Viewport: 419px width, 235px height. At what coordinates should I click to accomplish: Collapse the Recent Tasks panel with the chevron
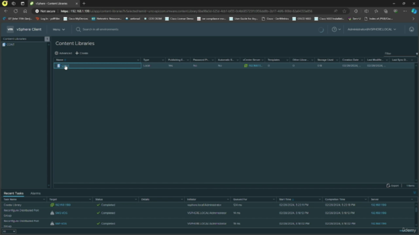click(x=414, y=193)
